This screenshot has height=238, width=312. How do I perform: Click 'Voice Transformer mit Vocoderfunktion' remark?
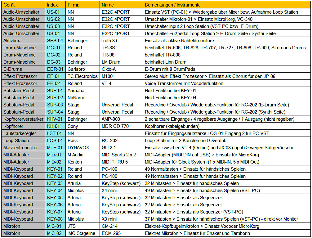coord(227,83)
